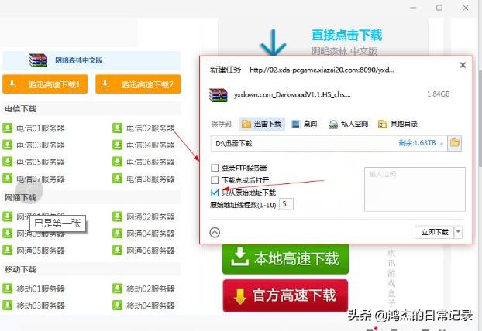Image resolution: width=482 pixels, height=331 pixels.
Task: Collapse the dialog with the circled up arrow
Action: pos(215,232)
